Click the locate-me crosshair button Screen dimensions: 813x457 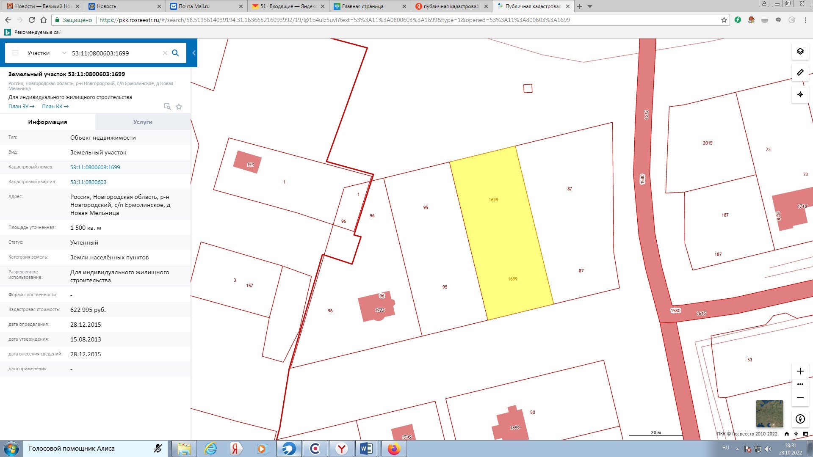click(800, 94)
